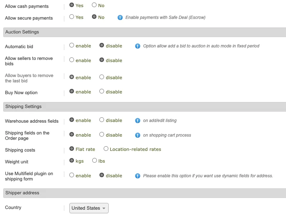Enable the Automatic bid option
Screen dimensions: 286x214
pyautogui.click(x=72, y=45)
